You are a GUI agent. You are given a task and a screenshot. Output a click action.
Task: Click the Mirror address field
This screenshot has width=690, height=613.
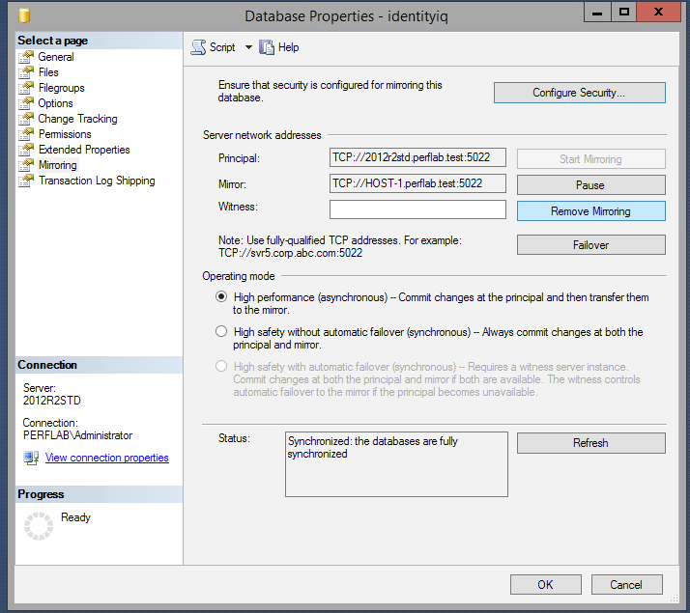(x=417, y=183)
